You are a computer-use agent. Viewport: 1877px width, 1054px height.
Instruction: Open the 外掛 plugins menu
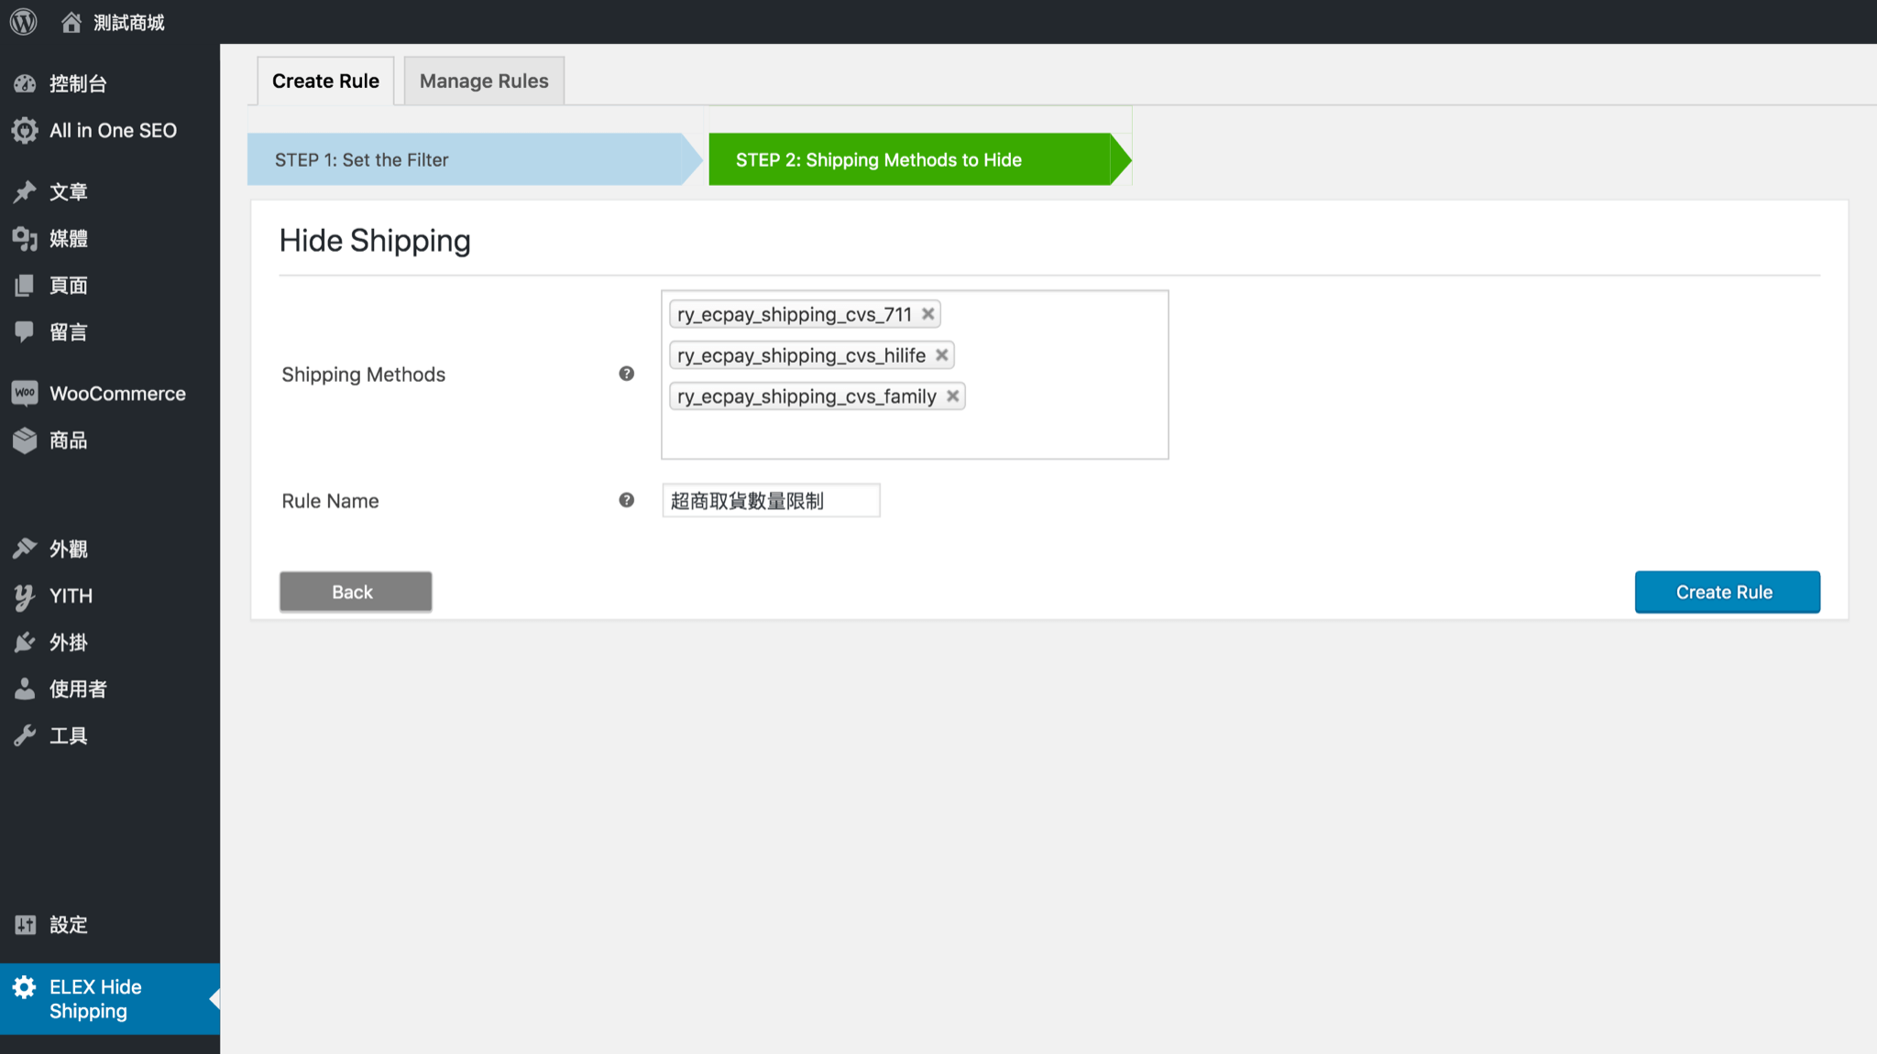point(68,642)
